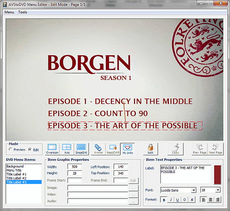
Task: Click the Video path field
Action: tap(98, 195)
